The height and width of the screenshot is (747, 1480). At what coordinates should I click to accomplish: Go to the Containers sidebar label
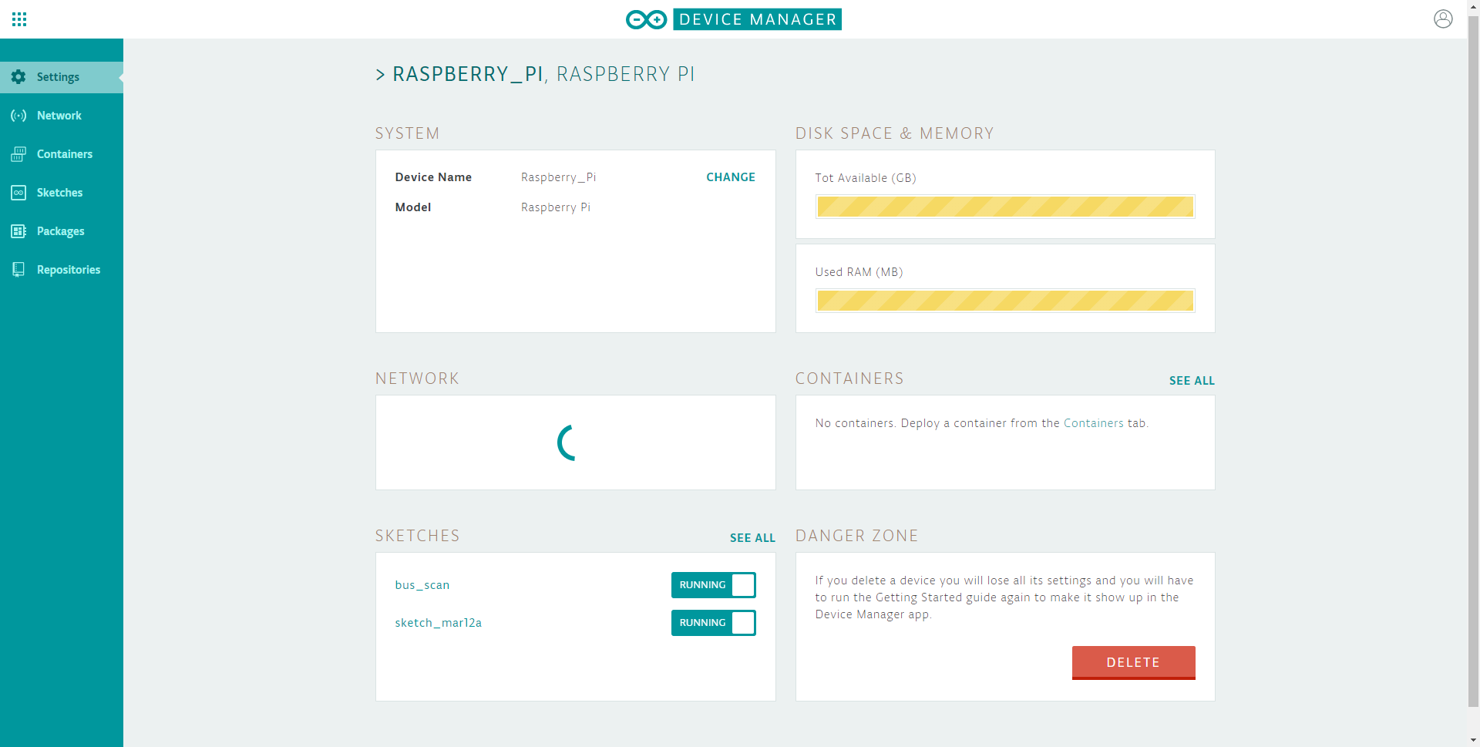click(65, 154)
